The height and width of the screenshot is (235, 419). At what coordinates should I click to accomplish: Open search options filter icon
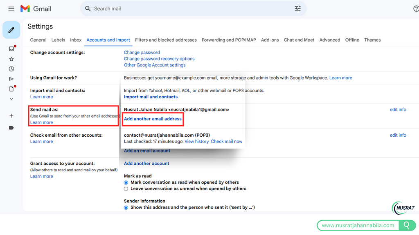297,9
